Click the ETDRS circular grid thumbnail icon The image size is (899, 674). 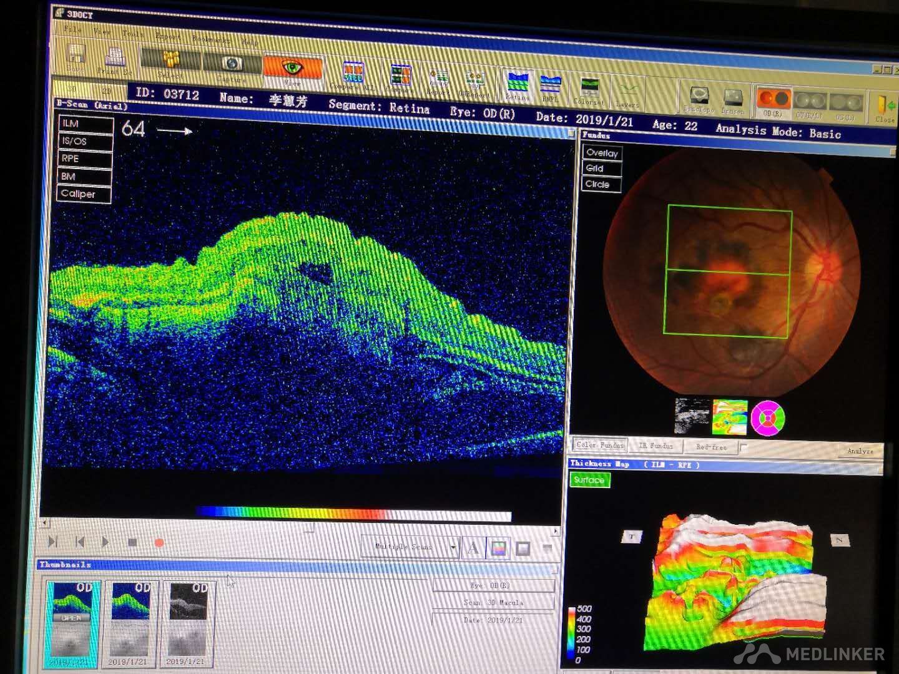[x=767, y=418]
